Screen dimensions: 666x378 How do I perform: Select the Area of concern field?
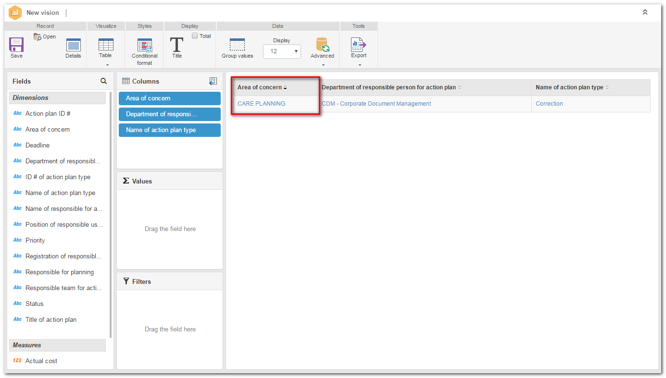48,130
